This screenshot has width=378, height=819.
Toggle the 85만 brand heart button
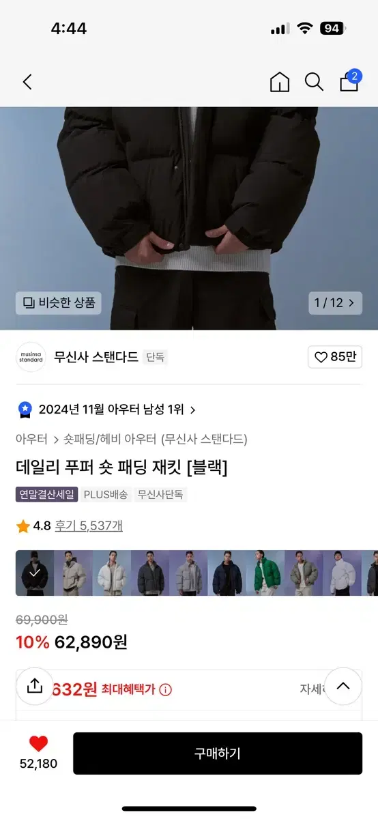[335, 357]
